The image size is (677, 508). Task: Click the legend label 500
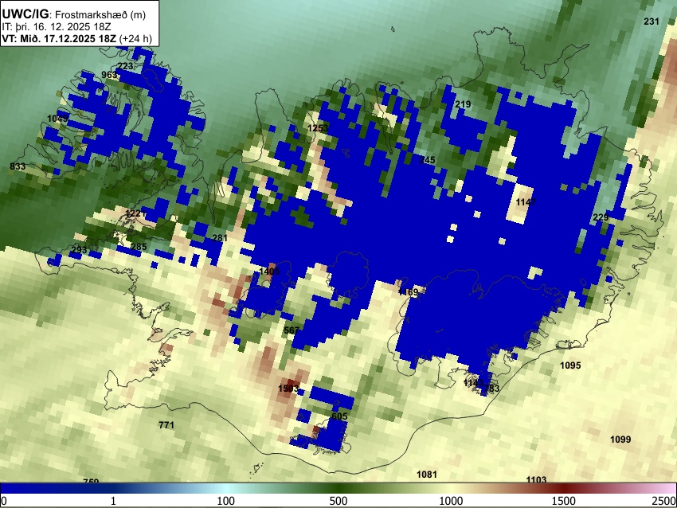coord(338,501)
